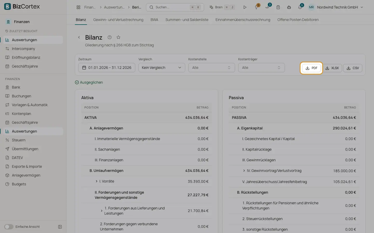Click the Auswertun... breadcrumb link
Screen dimensions: 374x233
click(x=114, y=7)
